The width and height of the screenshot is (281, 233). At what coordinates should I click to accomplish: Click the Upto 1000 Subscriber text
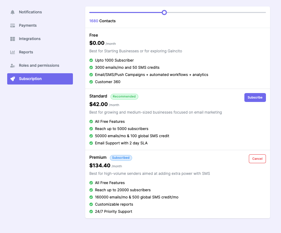pyautogui.click(x=114, y=60)
